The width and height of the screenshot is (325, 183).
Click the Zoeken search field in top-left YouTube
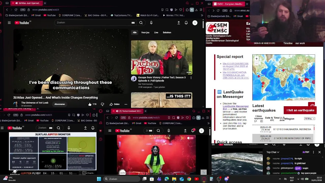point(93,23)
